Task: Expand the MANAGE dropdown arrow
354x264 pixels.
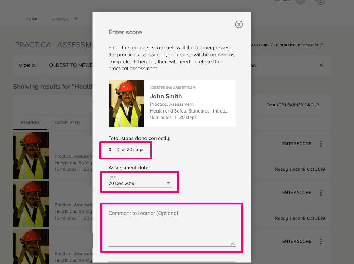Action: point(76,19)
